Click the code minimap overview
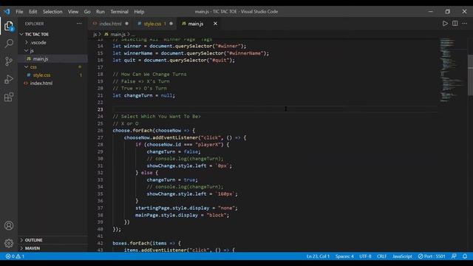Image resolution: width=473 pixels, height=266 pixels. click(452, 70)
